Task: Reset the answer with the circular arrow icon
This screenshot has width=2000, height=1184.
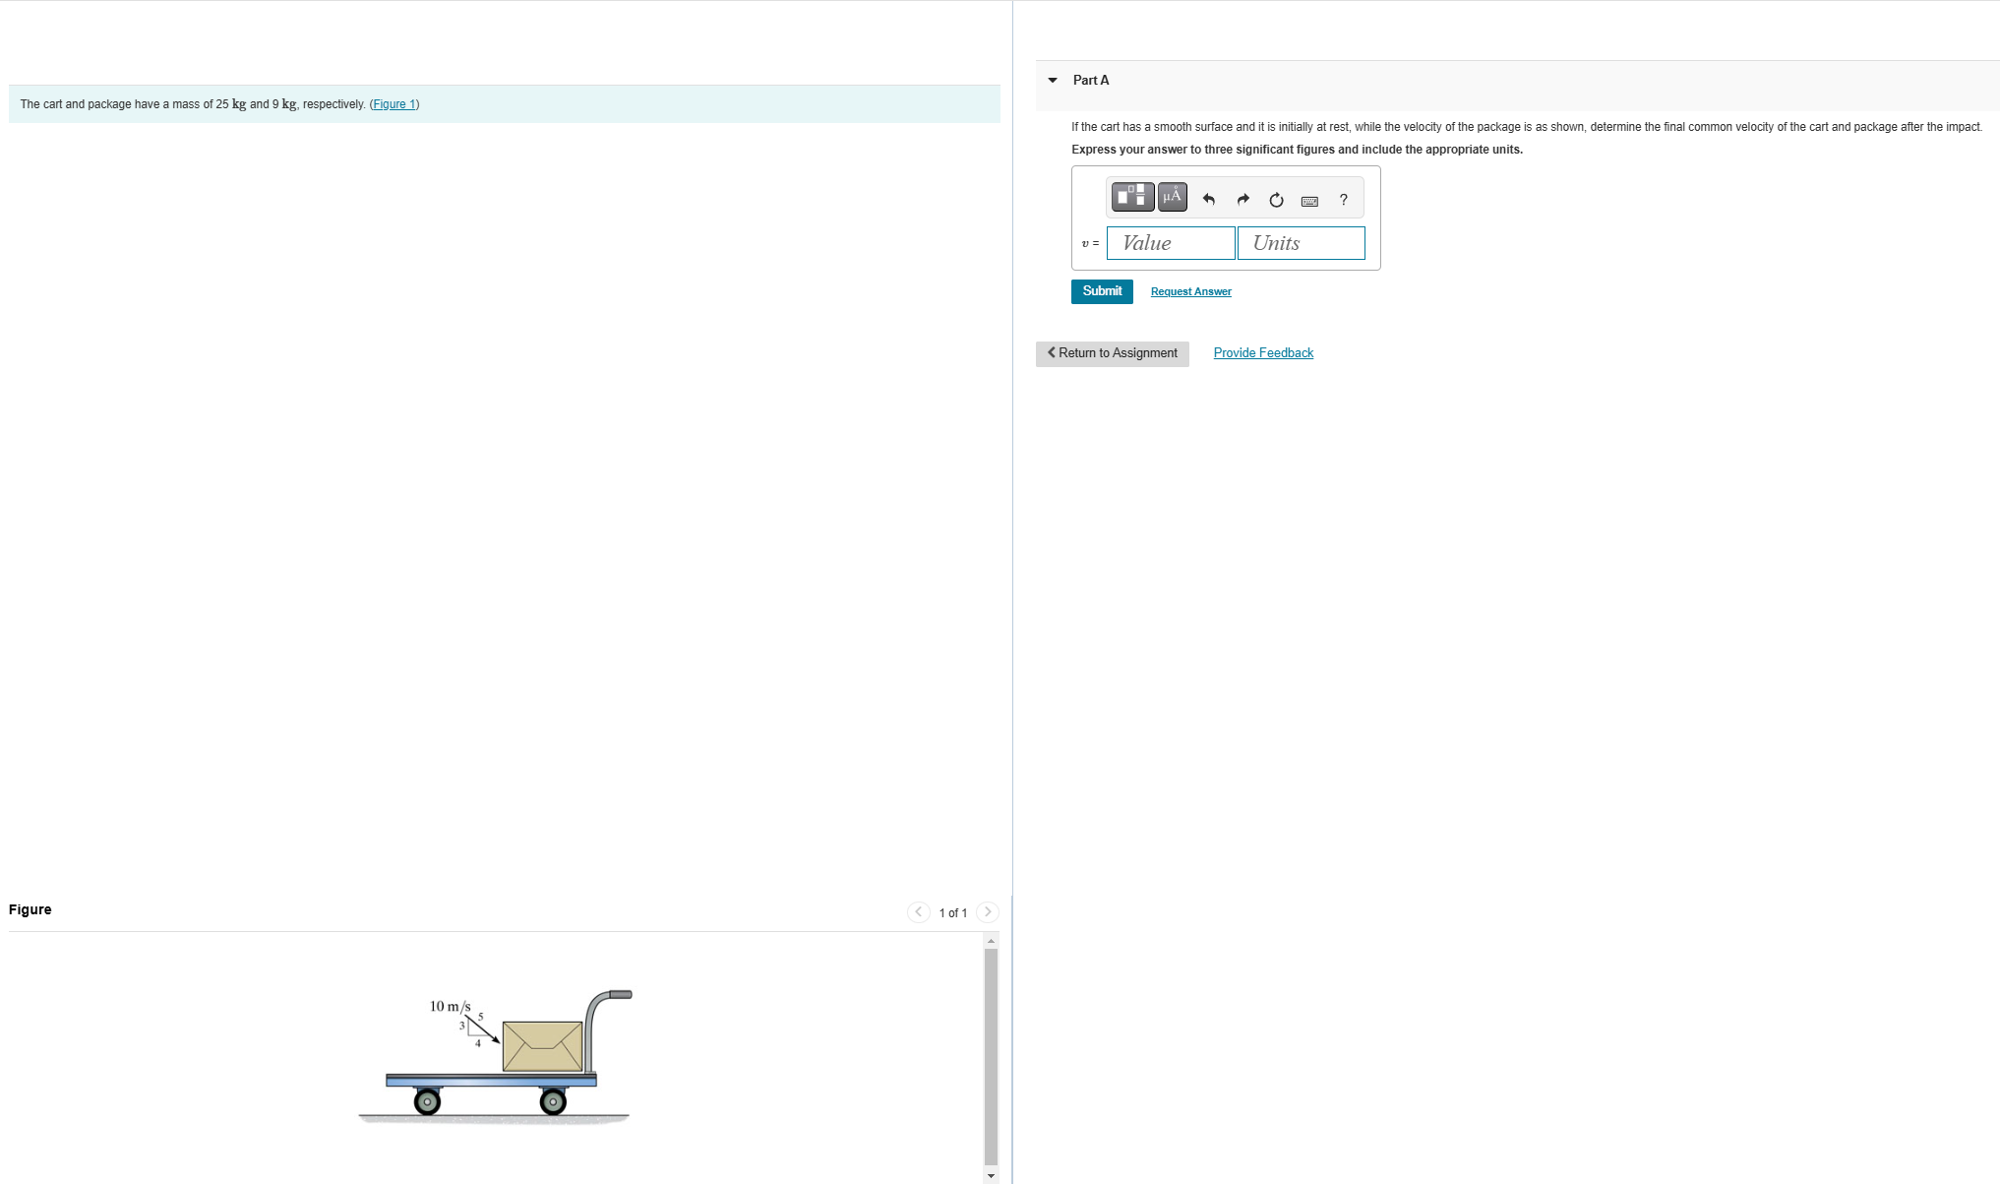Action: [x=1275, y=198]
